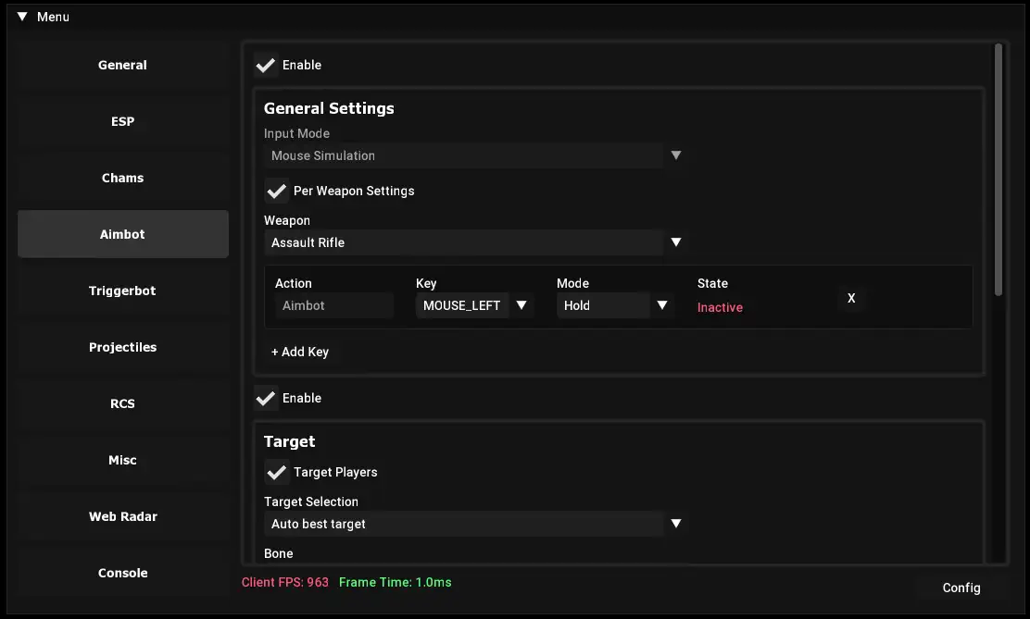Open the Projectiles tab

(x=123, y=347)
